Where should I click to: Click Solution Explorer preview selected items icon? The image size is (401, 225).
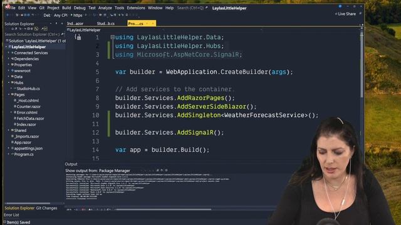pos(46,29)
